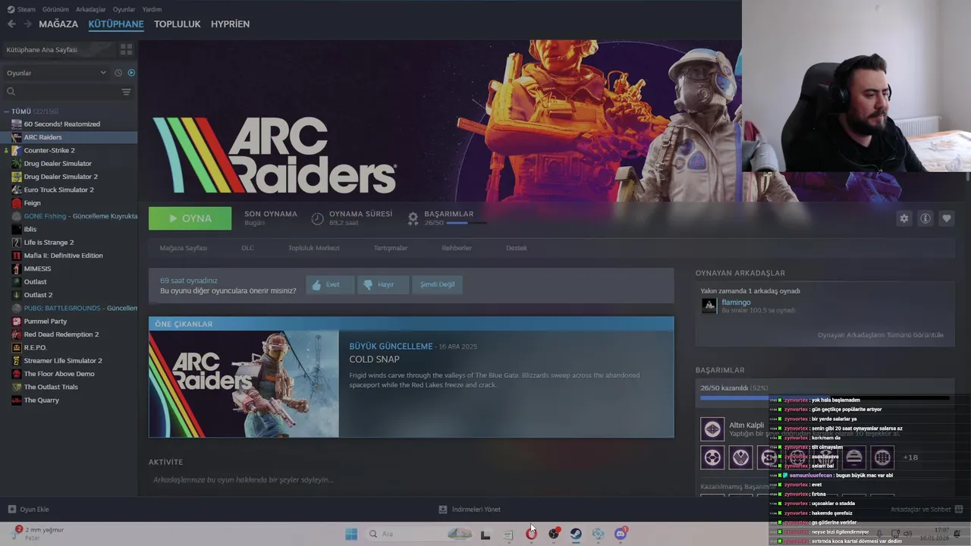Click the second unlocked achievement icon in row

click(741, 457)
